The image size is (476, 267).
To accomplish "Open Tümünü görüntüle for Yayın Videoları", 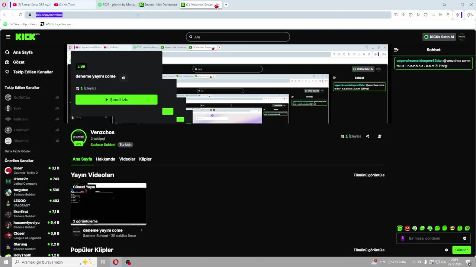I will (369, 175).
